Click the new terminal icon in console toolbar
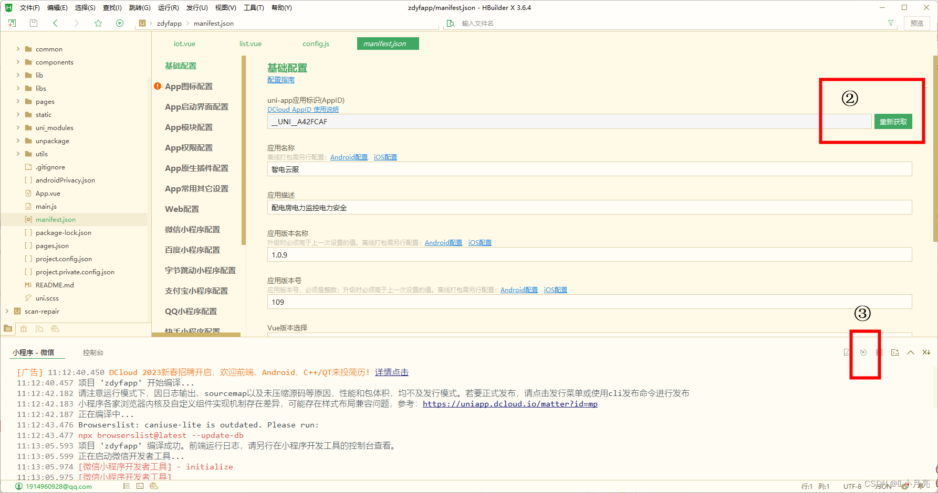This screenshot has width=938, height=493. coord(895,352)
